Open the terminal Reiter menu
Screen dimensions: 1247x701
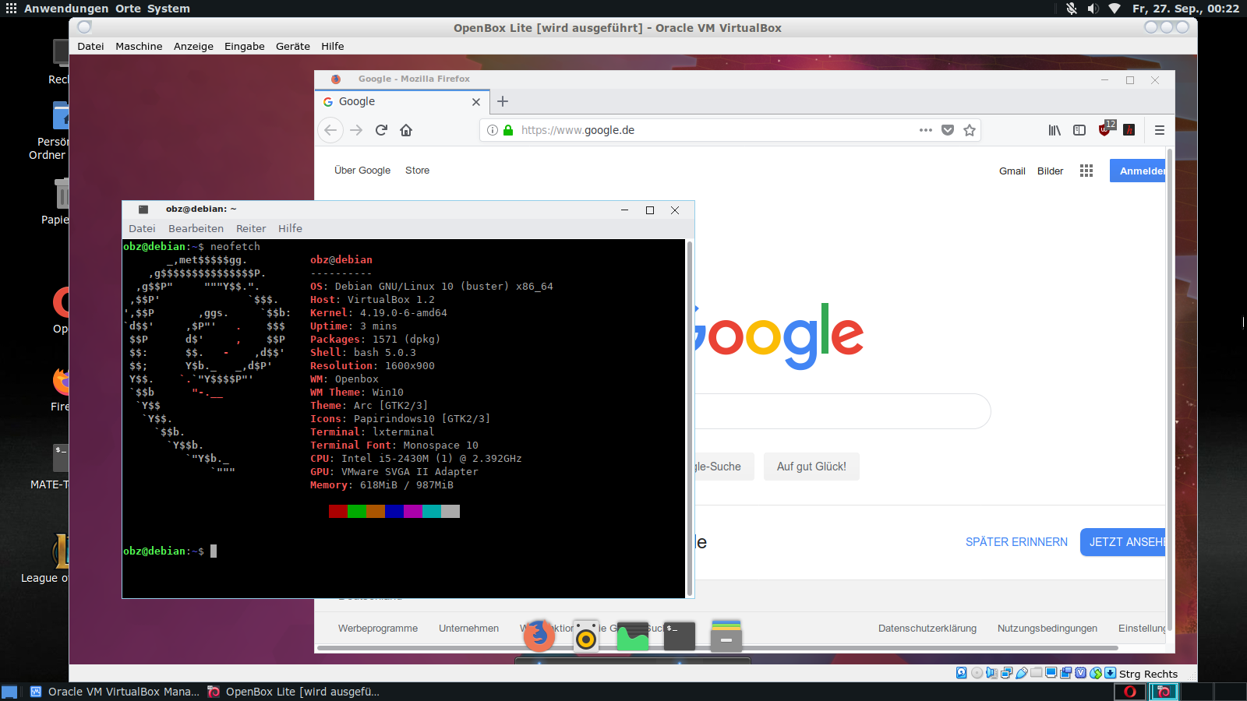(x=251, y=228)
